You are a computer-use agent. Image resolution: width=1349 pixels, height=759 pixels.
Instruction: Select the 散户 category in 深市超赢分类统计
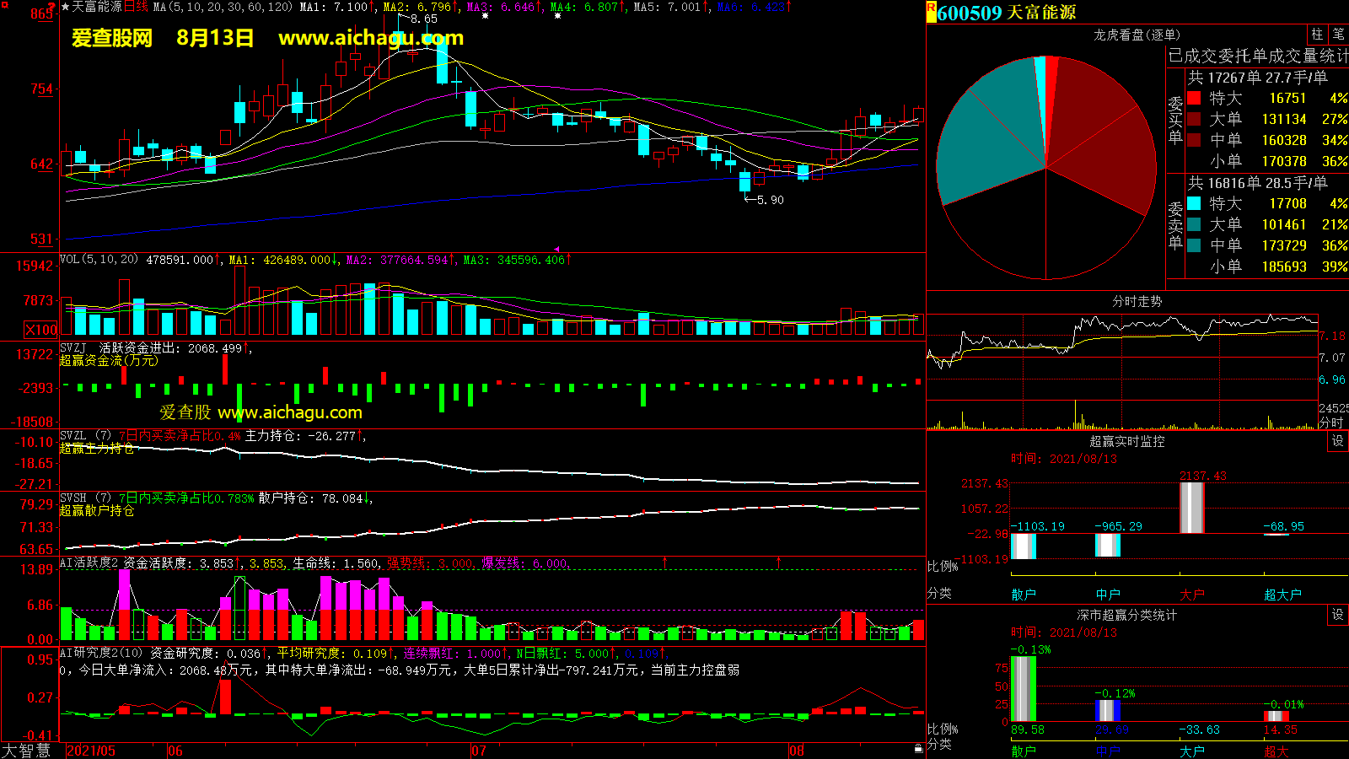pos(1023,751)
